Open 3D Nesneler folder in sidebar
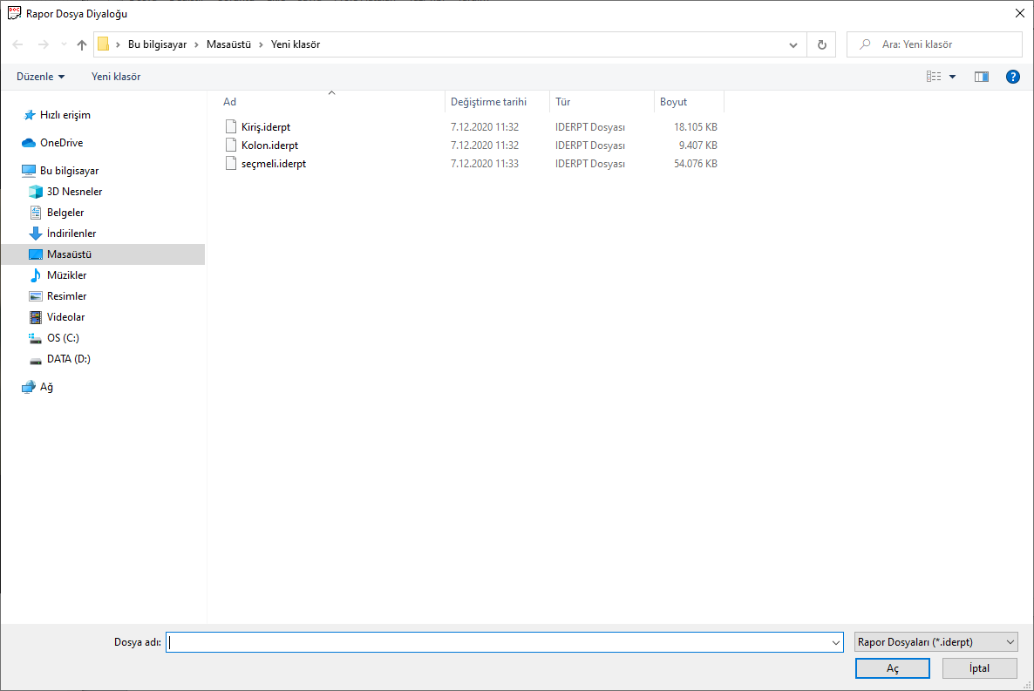Image resolution: width=1034 pixels, height=691 pixels. click(x=74, y=191)
